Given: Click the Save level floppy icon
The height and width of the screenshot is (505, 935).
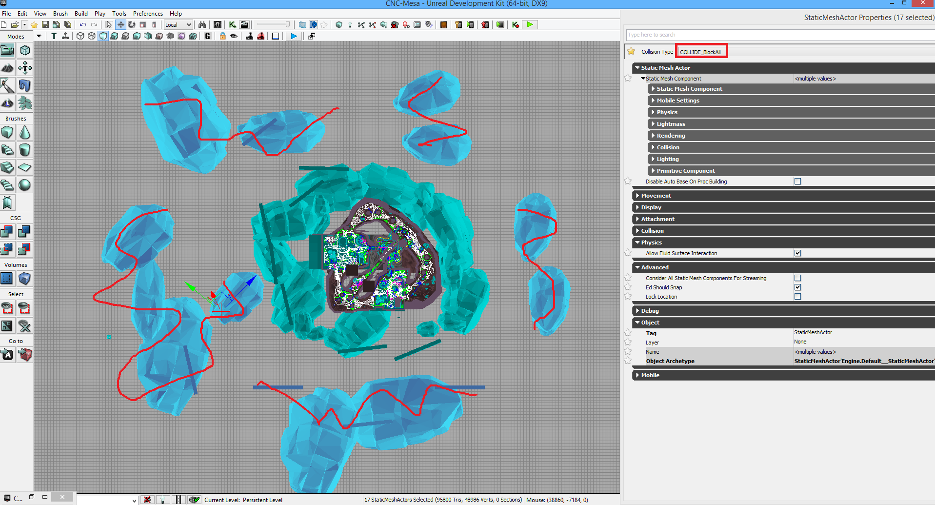Looking at the screenshot, I should (45, 25).
